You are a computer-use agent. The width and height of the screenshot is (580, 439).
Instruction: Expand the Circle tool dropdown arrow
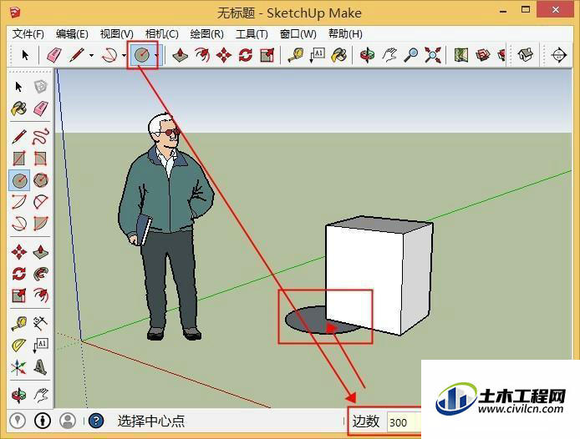pos(156,56)
